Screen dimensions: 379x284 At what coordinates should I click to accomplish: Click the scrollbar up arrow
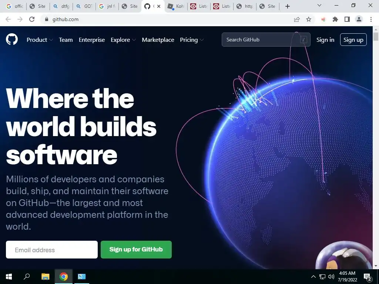[376, 29]
